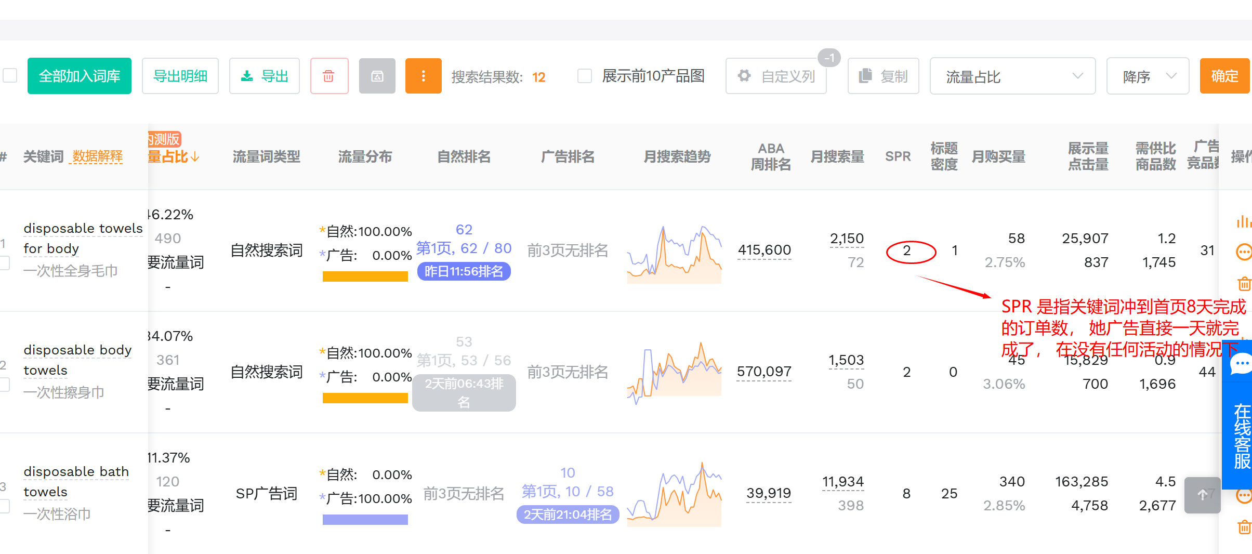Click search trend chart for disposable towels for body
1252x554 pixels.
pyautogui.click(x=674, y=255)
